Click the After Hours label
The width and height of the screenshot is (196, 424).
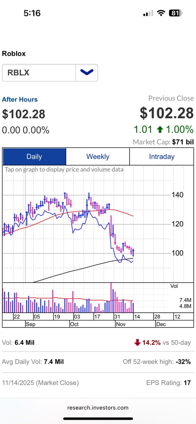pos(20,100)
